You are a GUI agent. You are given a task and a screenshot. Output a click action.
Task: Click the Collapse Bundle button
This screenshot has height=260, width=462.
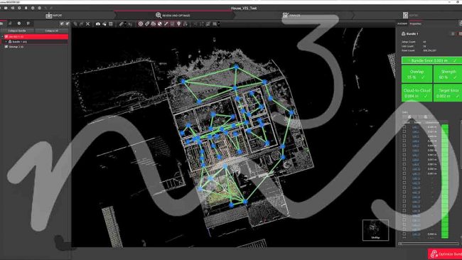pos(17,31)
